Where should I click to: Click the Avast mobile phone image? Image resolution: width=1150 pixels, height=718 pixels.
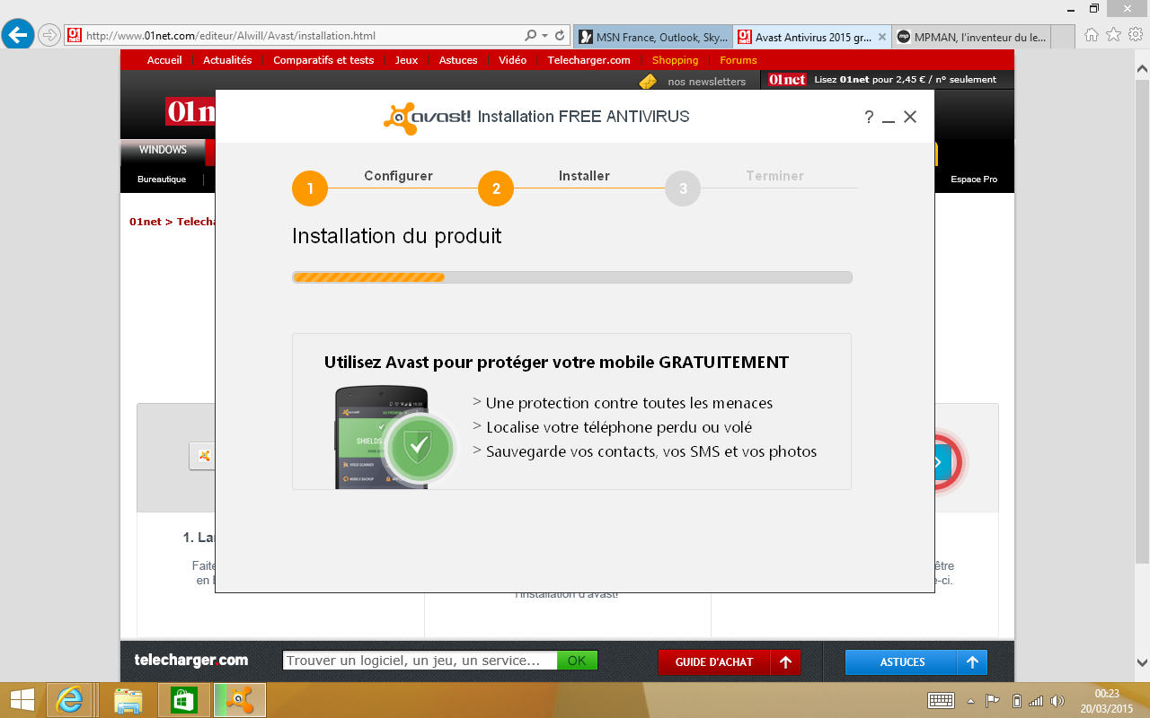382,438
